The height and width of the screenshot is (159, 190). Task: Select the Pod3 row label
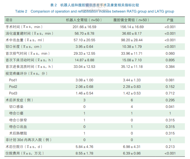13,93
